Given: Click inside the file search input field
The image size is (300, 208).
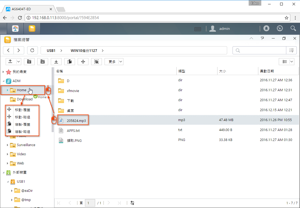Looking at the screenshot, I should pyautogui.click(x=259, y=50).
